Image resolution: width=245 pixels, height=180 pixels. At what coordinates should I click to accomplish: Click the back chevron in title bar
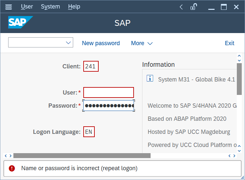[x=181, y=7]
